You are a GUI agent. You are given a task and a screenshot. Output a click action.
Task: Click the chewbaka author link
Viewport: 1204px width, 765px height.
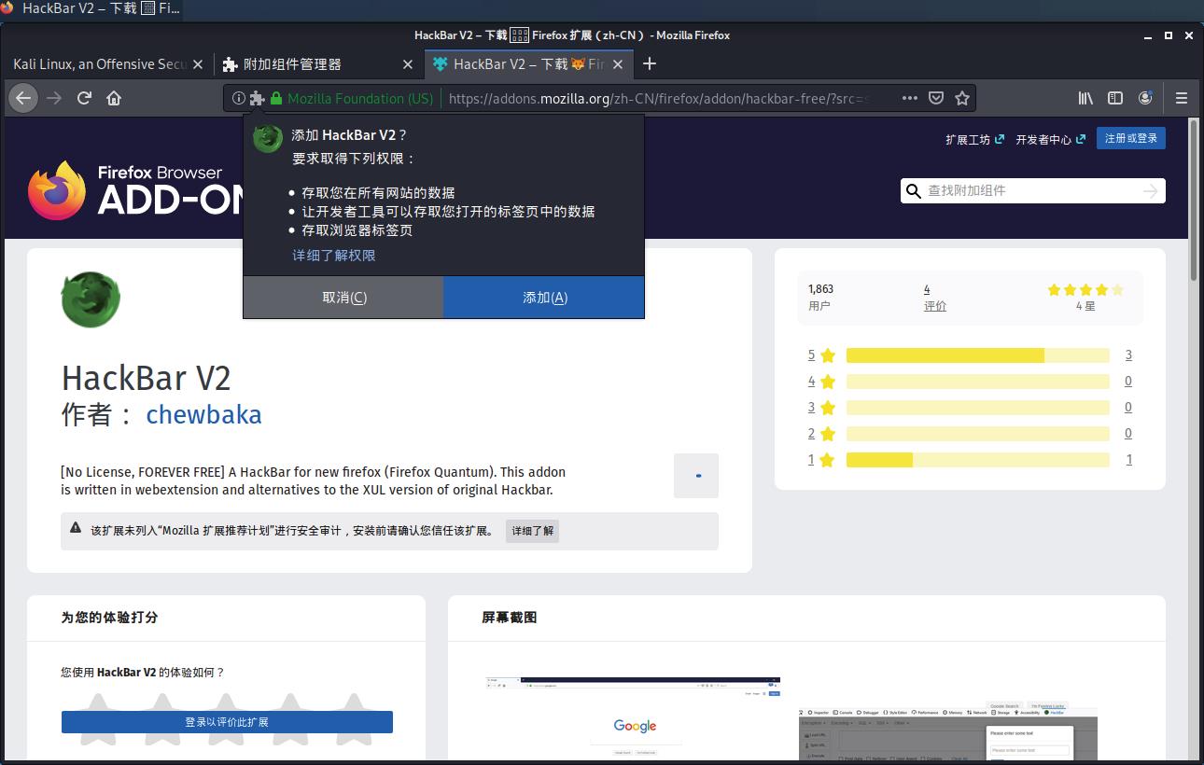[203, 414]
